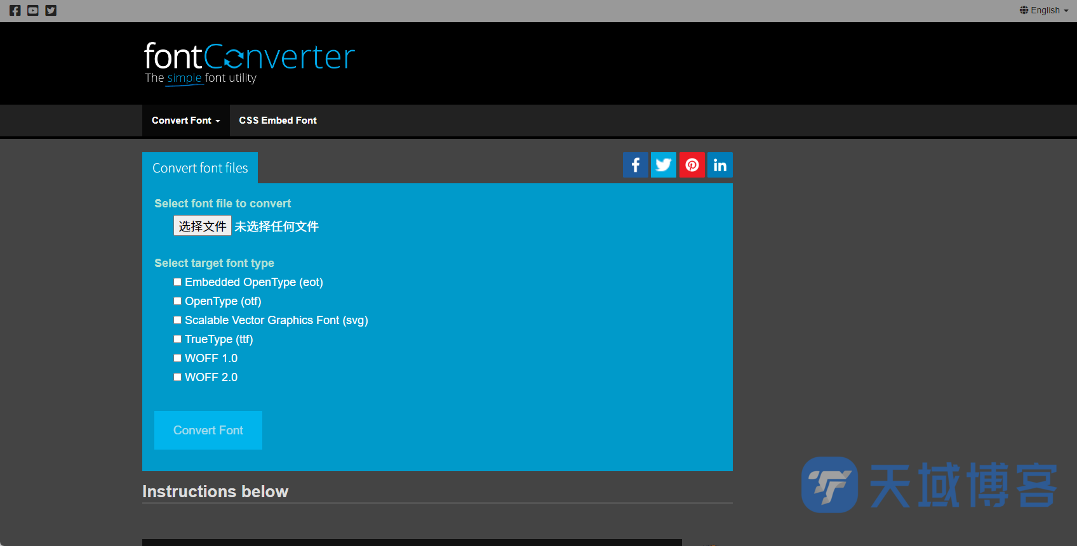
Task: Open the Facebook icon in top bar
Action: [15, 11]
